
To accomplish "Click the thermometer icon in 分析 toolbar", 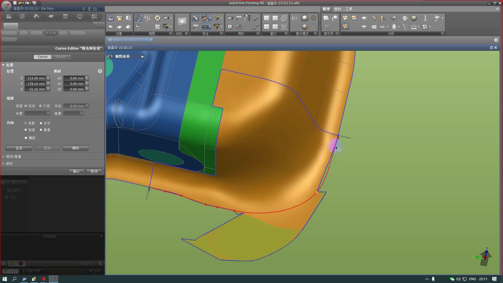I will click(425, 18).
